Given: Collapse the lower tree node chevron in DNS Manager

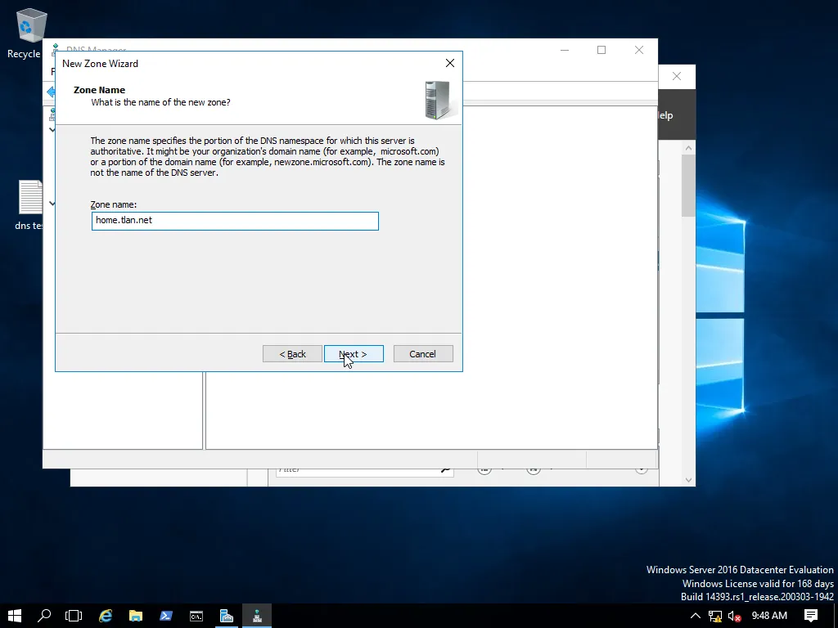Looking at the screenshot, I should 52,204.
